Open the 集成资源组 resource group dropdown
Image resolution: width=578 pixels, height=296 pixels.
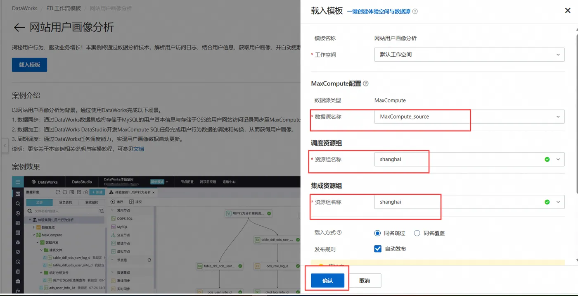click(469, 202)
